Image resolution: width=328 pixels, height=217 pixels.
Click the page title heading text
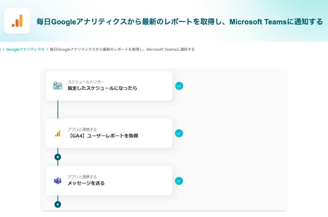coord(179,22)
